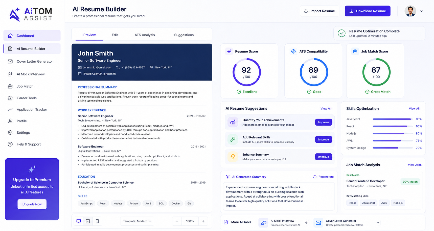434x231 pixels.
Task: Click Regenerate for AI Generated Summary
Action: [x=323, y=177]
